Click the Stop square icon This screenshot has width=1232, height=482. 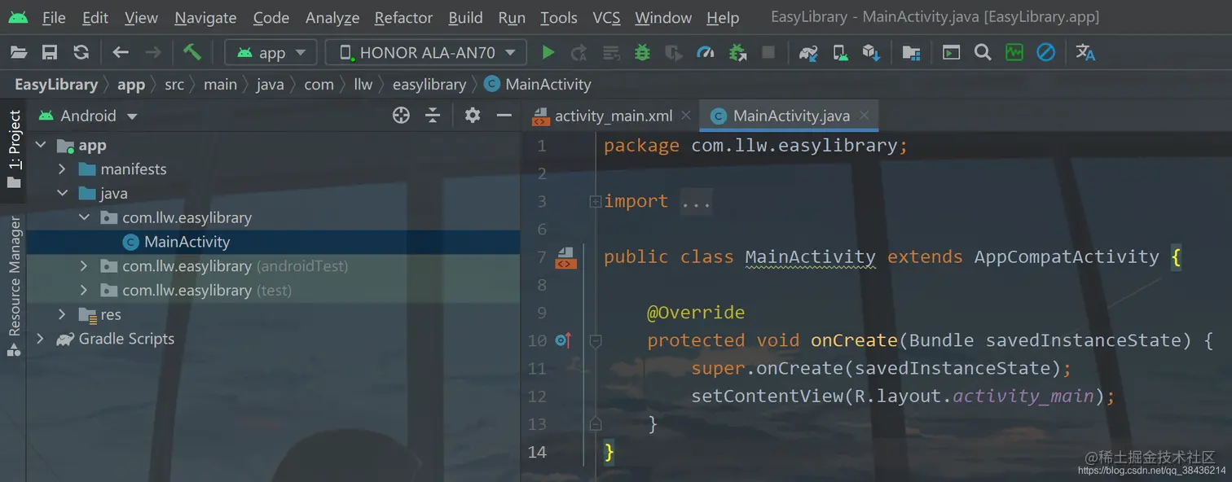tap(768, 53)
